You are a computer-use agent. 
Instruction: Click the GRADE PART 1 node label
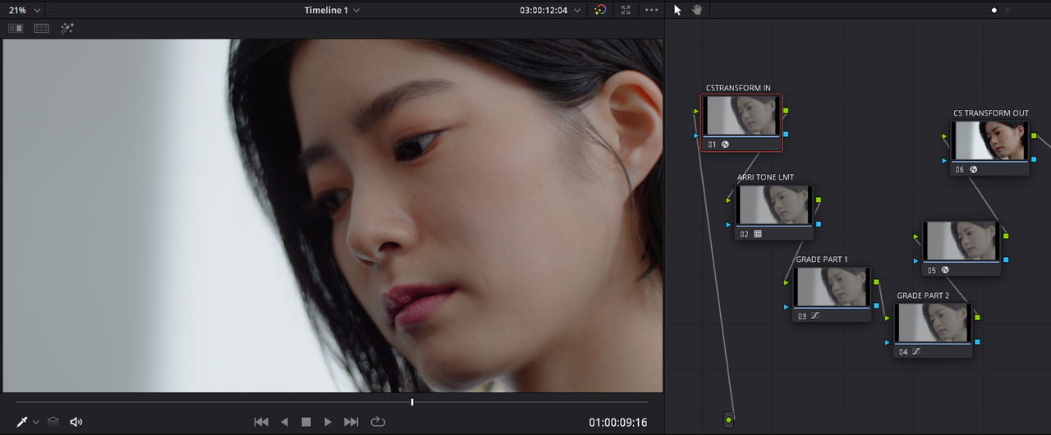(x=822, y=259)
